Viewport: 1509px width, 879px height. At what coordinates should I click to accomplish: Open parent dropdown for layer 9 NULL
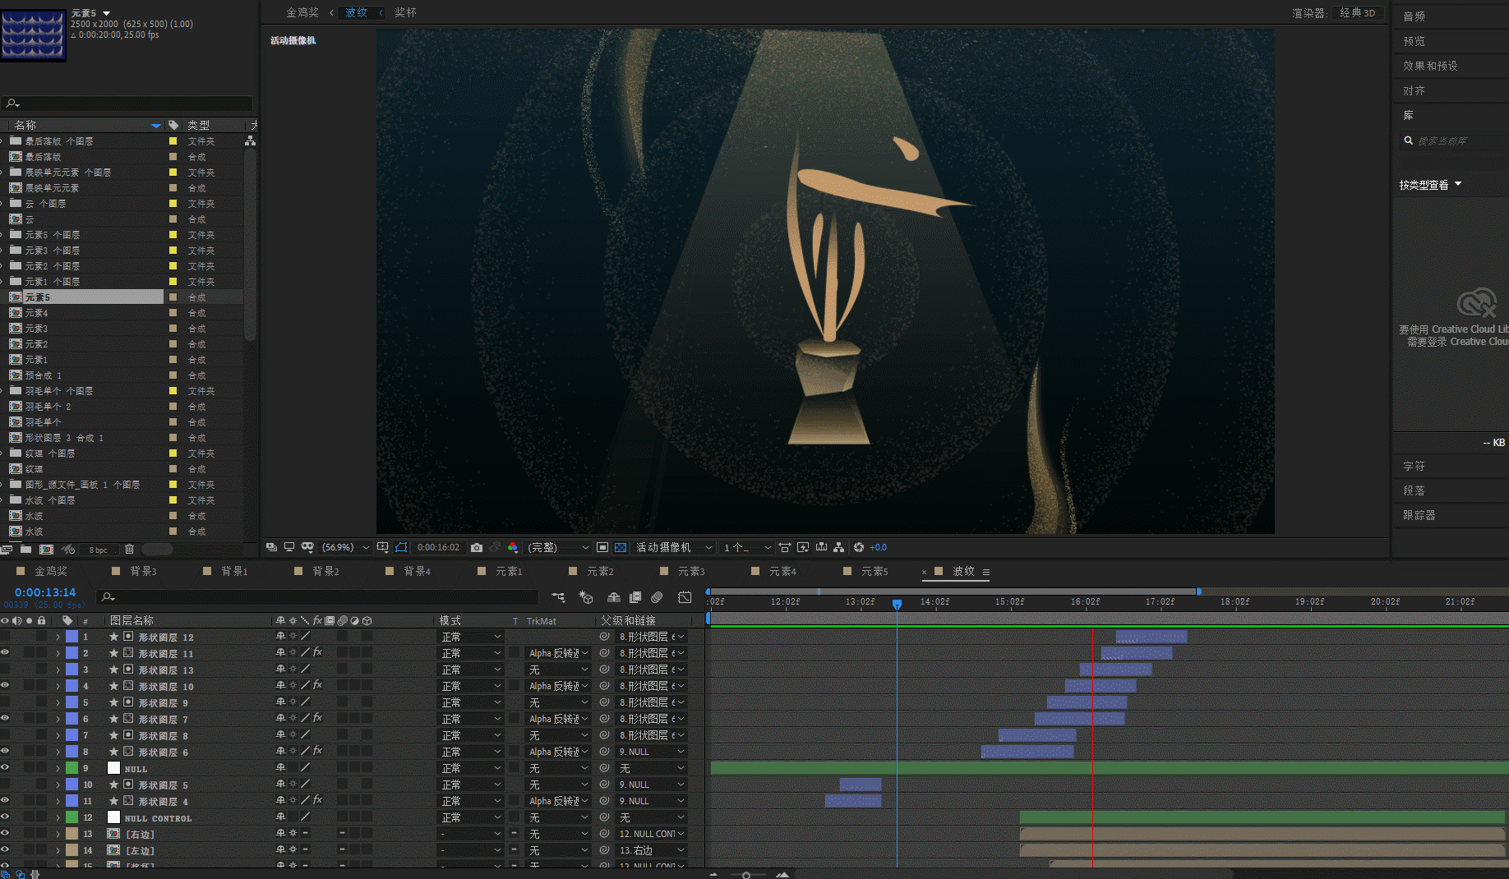click(651, 768)
